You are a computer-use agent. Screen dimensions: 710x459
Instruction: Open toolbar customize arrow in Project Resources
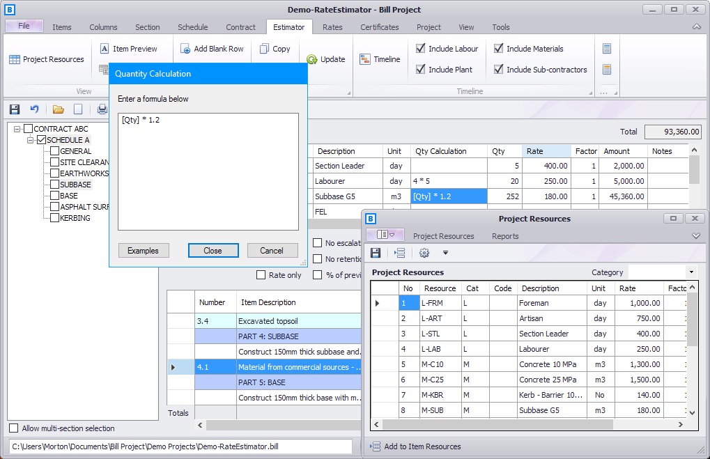pos(445,253)
